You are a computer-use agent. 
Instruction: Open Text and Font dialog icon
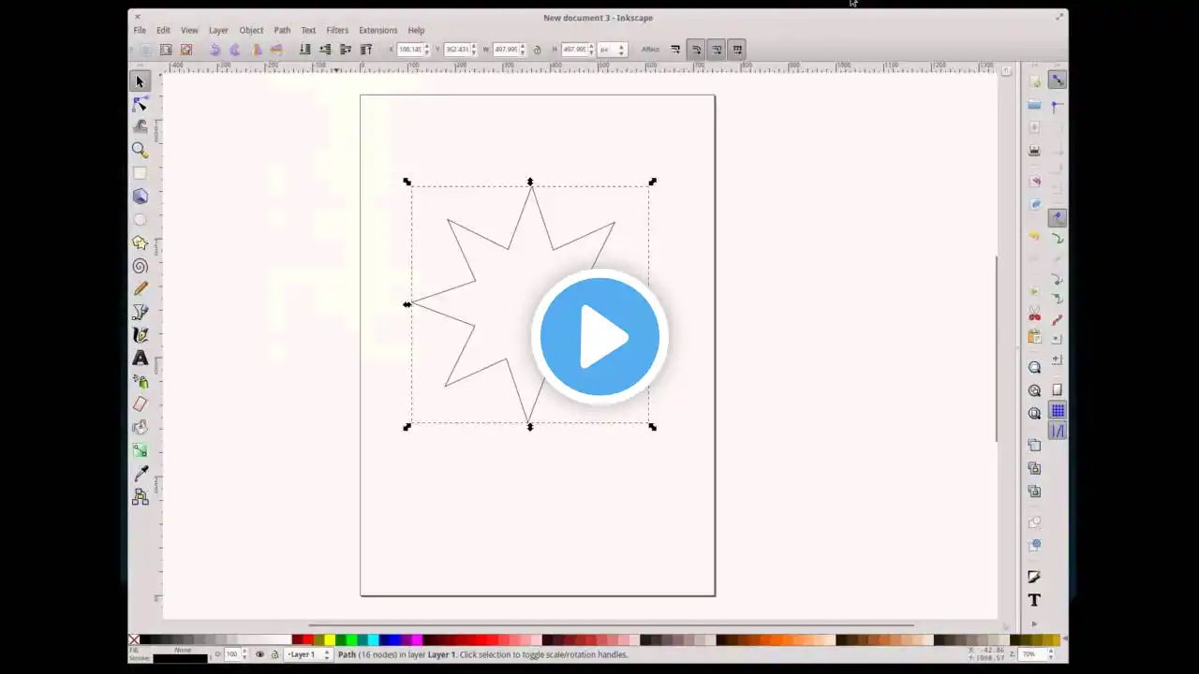1034,600
